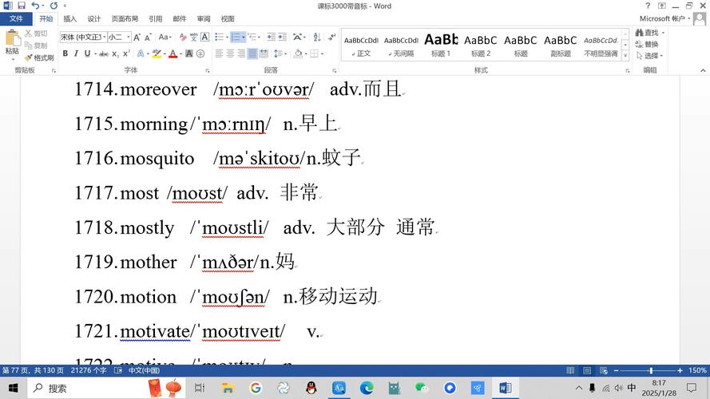This screenshot has width=710, height=399.
Task: Apply a character border with the boxed A icon
Action: (204, 37)
